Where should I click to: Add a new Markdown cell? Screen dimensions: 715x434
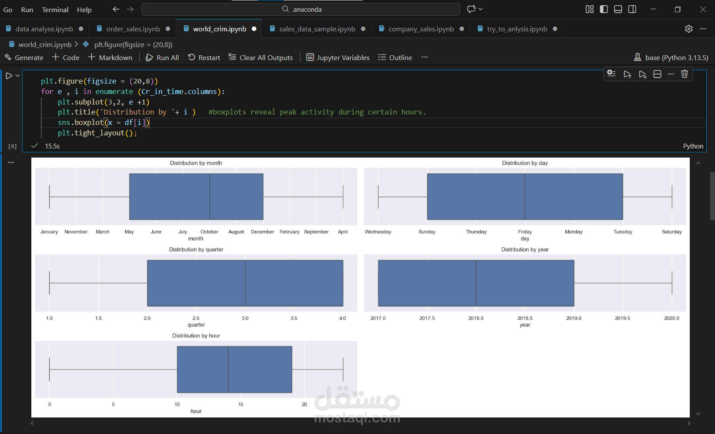click(110, 57)
